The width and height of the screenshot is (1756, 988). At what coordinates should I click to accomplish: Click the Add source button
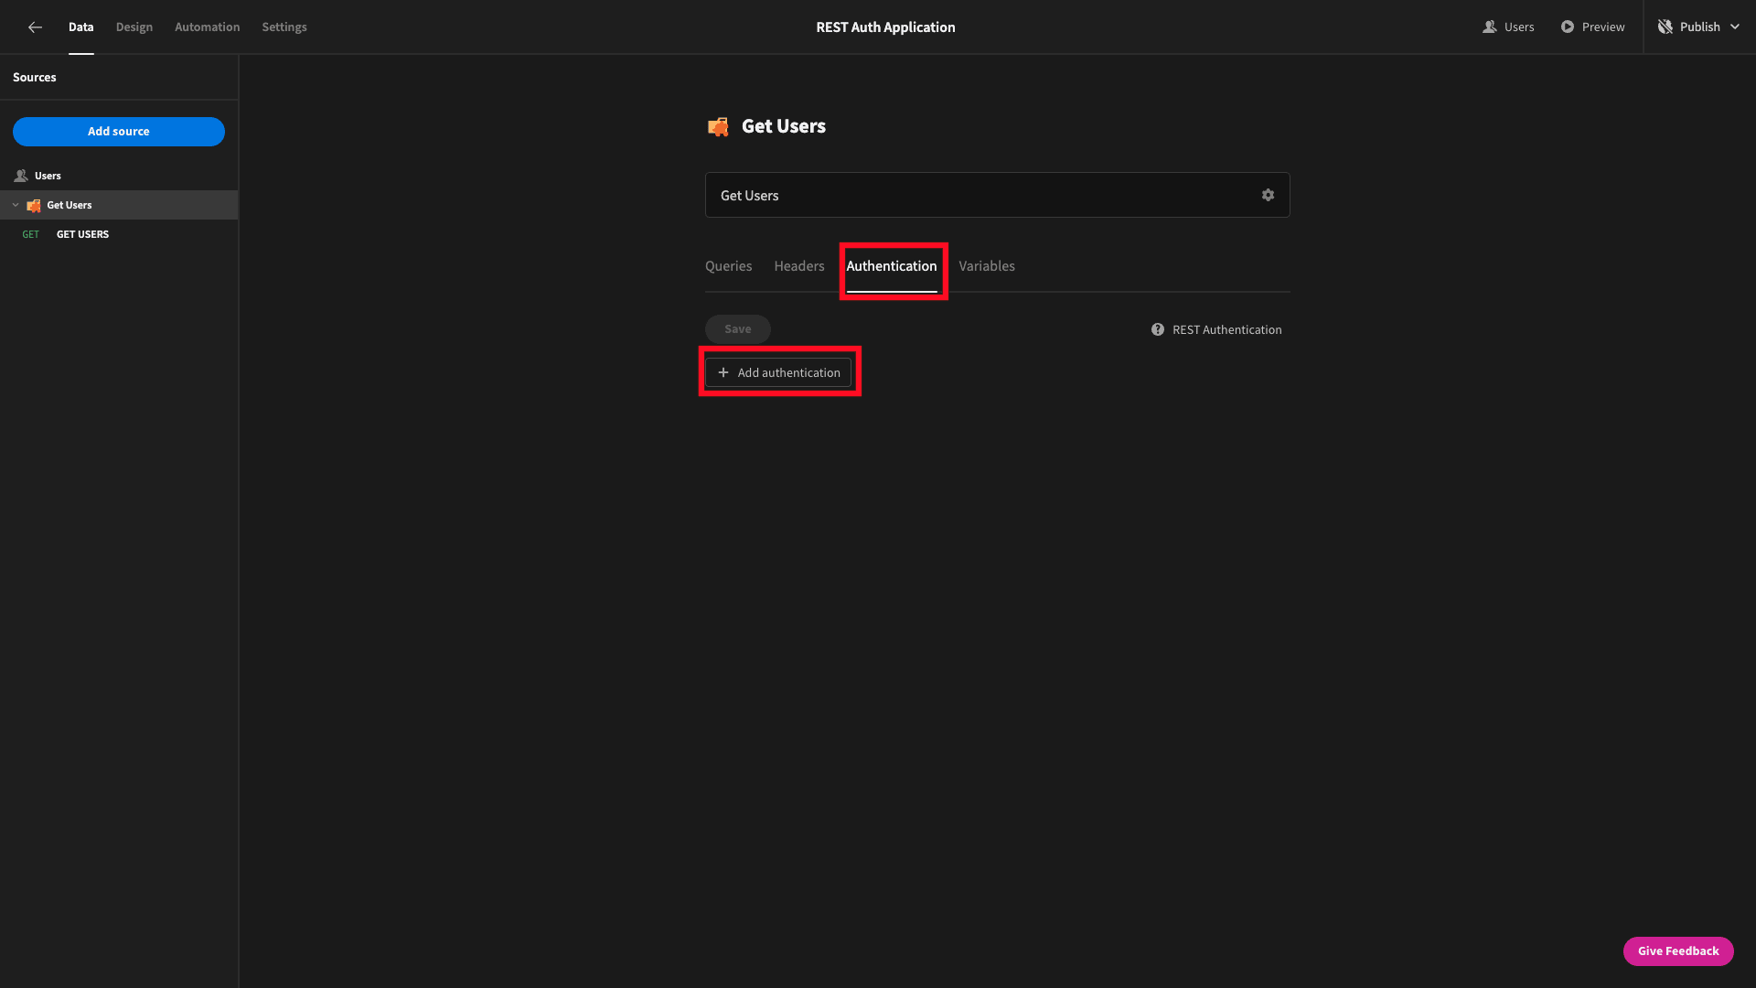(118, 130)
